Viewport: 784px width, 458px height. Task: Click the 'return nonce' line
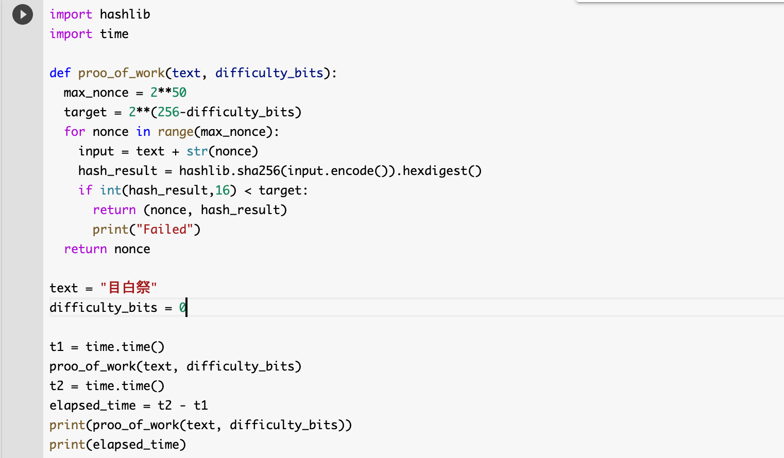pos(107,249)
